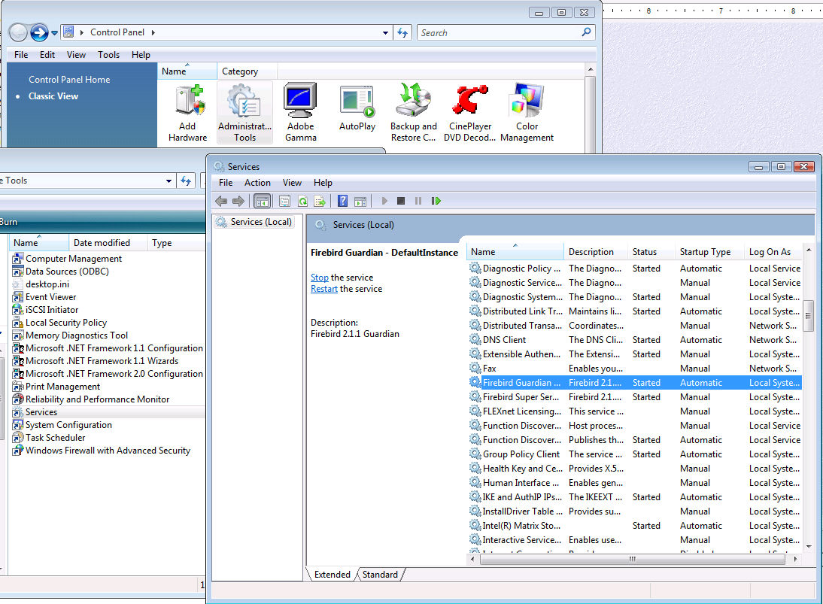Click the Stop Service toolbar button
This screenshot has height=604, width=823.
tap(401, 201)
